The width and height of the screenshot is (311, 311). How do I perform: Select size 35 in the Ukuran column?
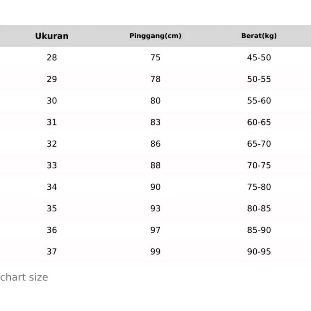point(52,208)
